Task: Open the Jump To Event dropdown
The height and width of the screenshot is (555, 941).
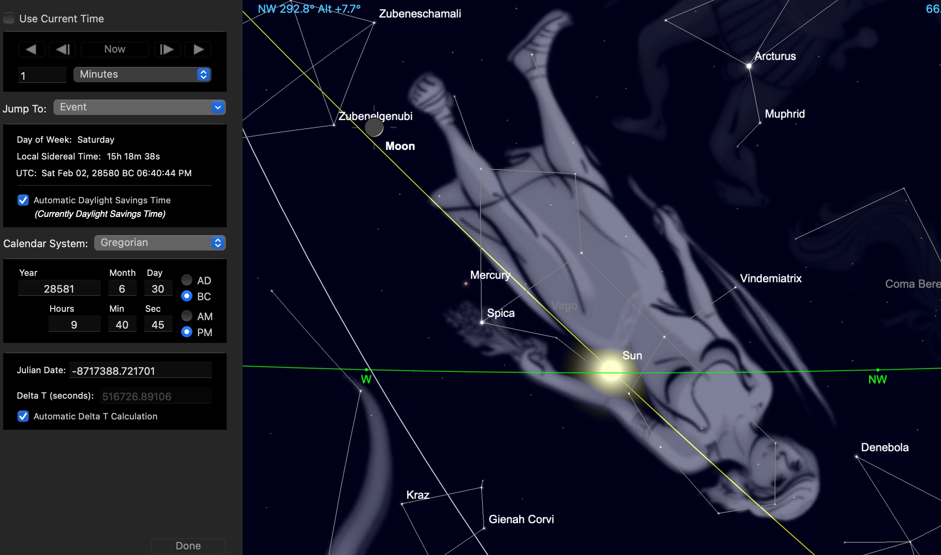Action: point(139,107)
